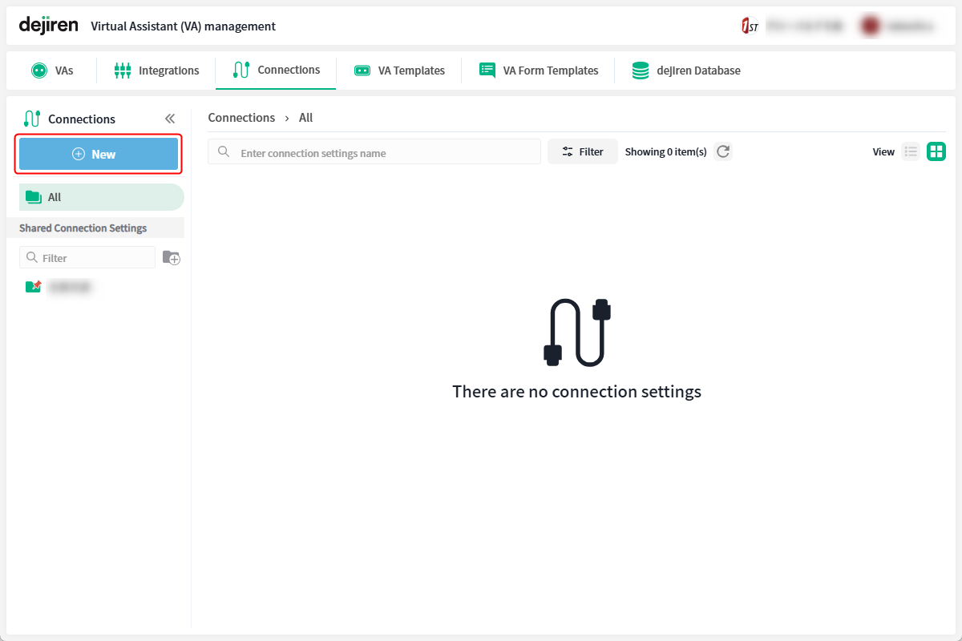Click the sidebar folder Filter field

click(x=87, y=257)
